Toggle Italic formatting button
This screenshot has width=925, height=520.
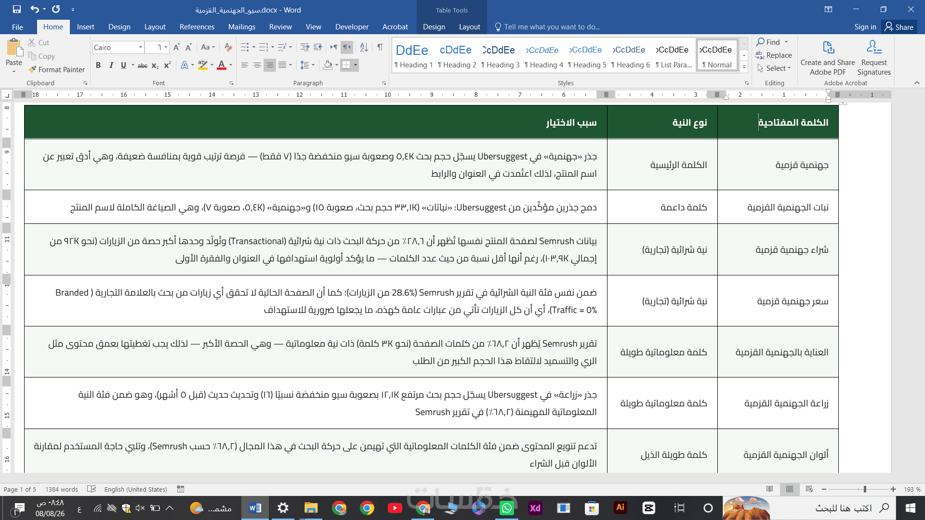click(x=111, y=65)
